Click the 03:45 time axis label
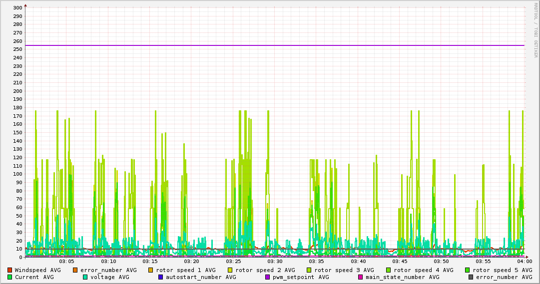The width and height of the screenshot is (540, 284). [x=400, y=262]
